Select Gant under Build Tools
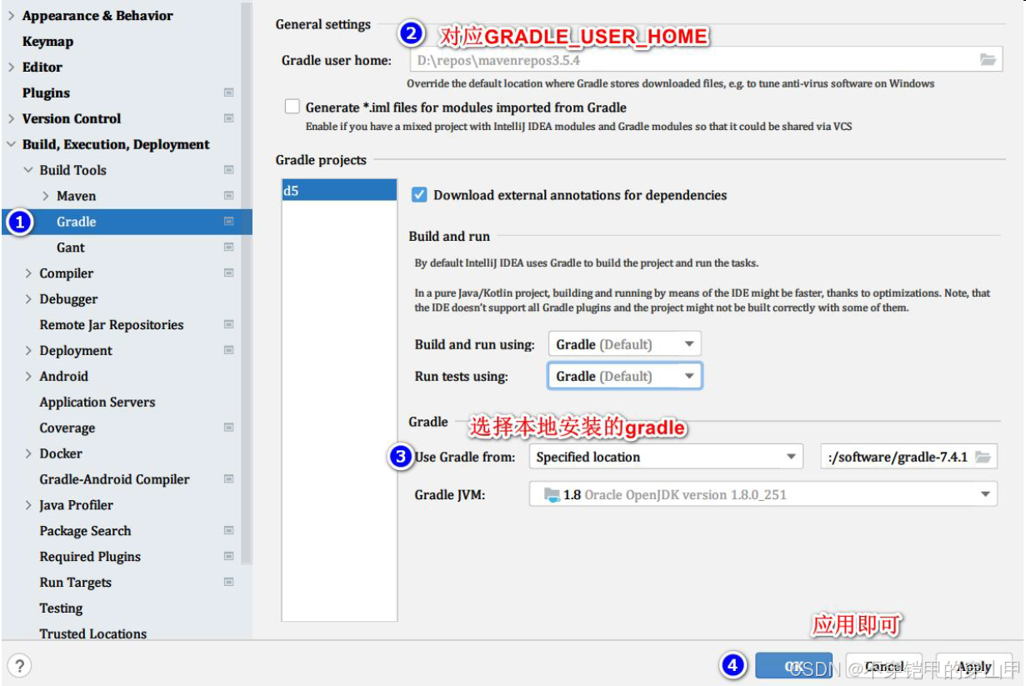1026x686 pixels. click(71, 248)
